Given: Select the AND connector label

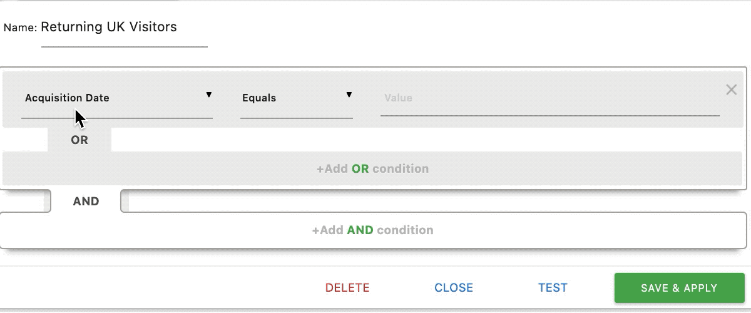Looking at the screenshot, I should coord(86,201).
